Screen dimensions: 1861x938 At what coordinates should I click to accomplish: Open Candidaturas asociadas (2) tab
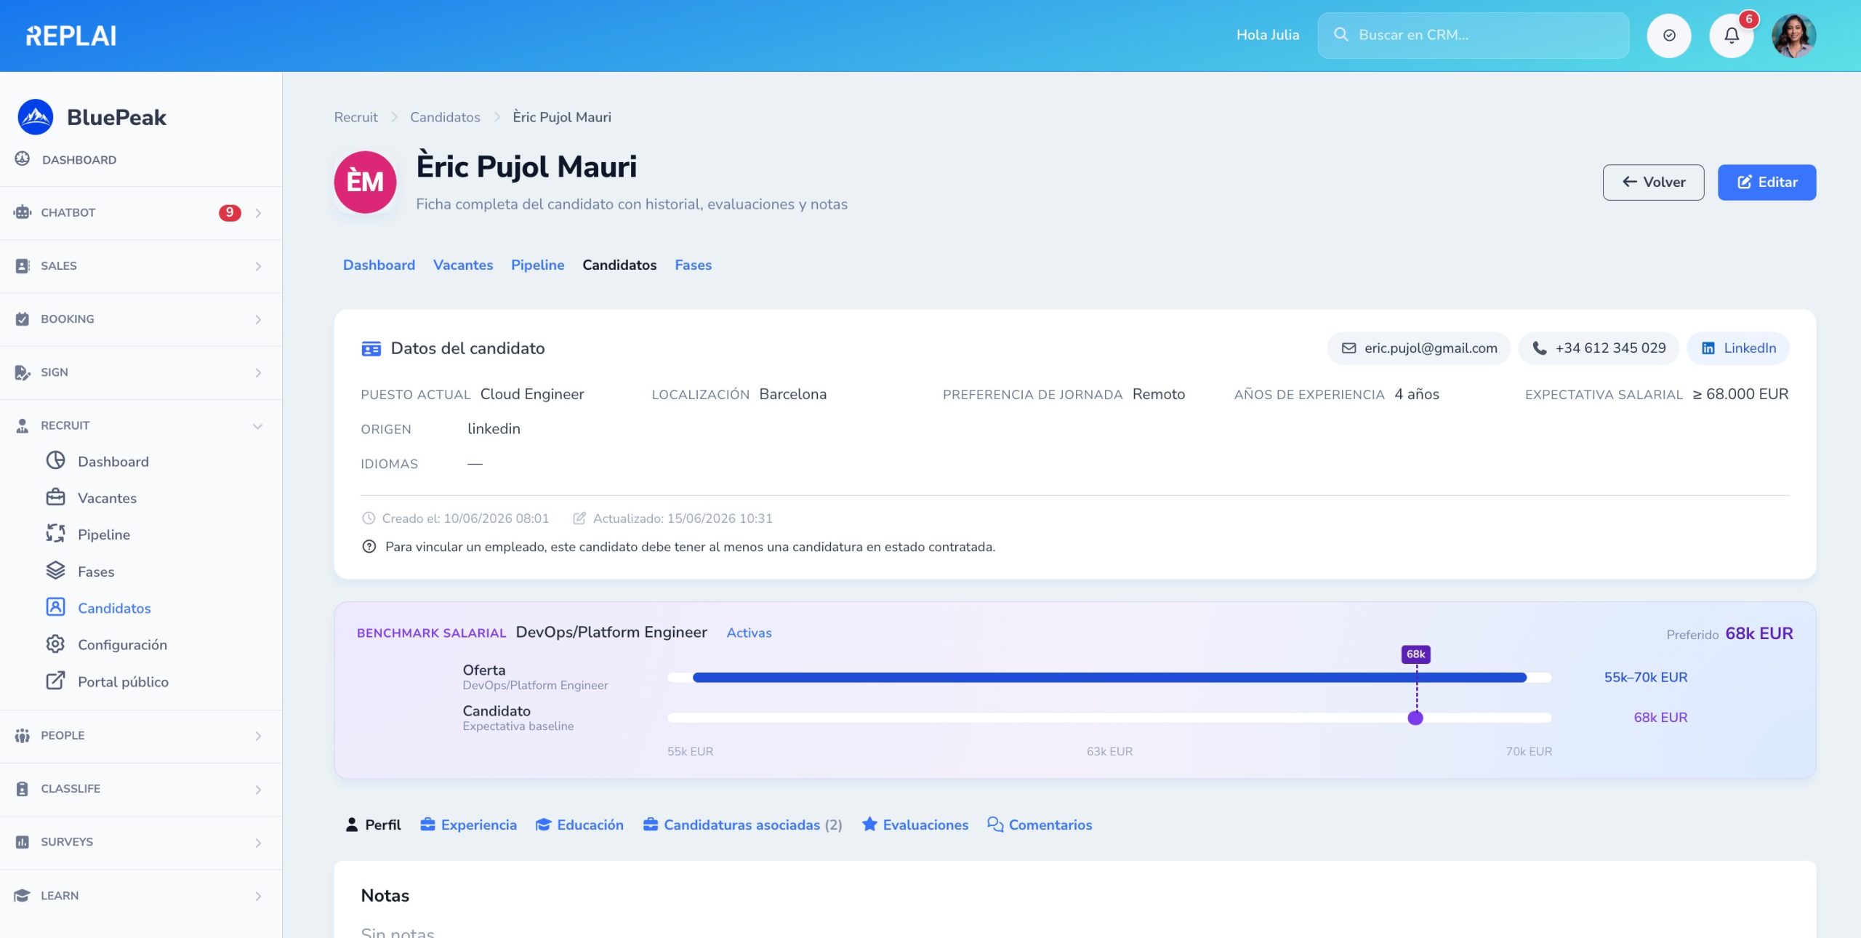tap(742, 825)
